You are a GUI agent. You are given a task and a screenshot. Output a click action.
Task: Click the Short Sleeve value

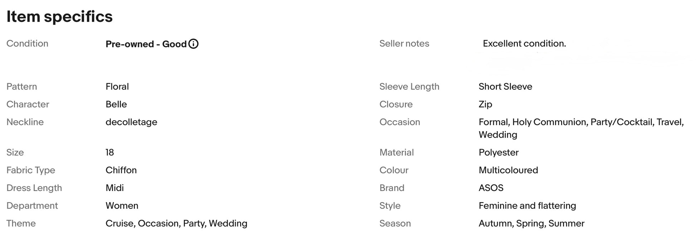tap(505, 87)
